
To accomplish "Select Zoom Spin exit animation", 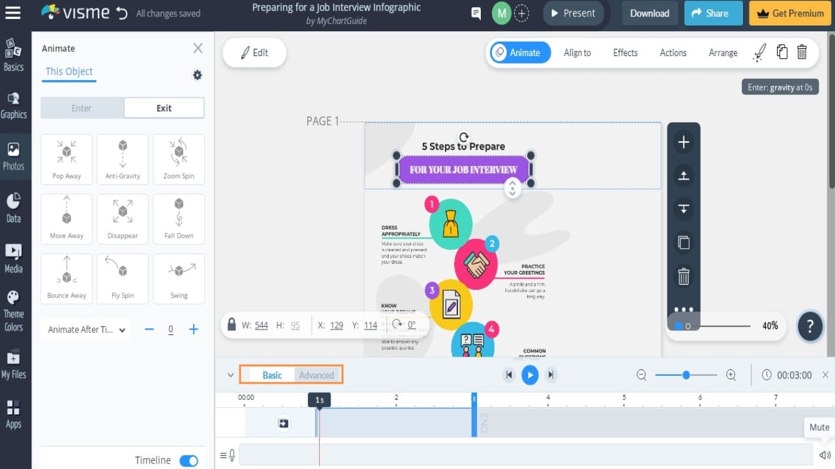I will click(179, 160).
